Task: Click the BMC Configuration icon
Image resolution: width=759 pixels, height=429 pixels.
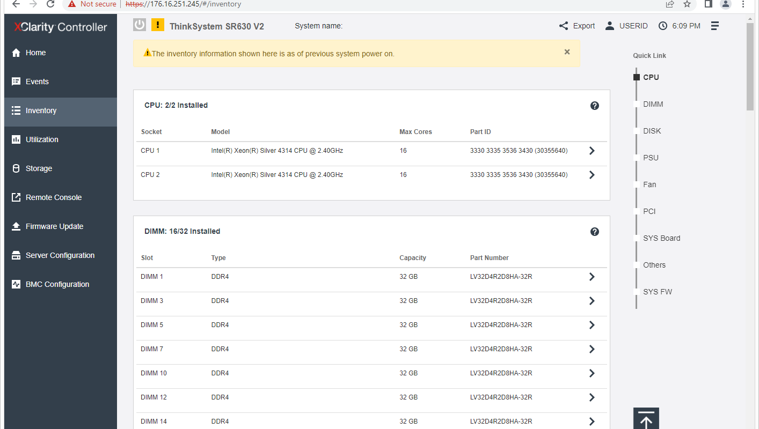Action: (16, 284)
